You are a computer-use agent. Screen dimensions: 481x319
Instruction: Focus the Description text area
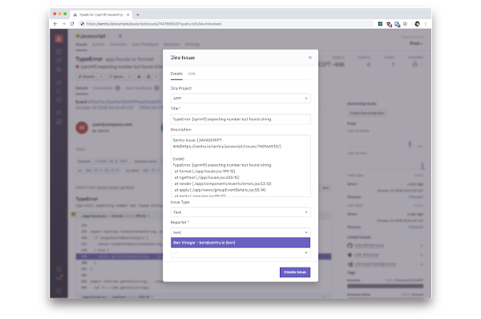click(240, 166)
